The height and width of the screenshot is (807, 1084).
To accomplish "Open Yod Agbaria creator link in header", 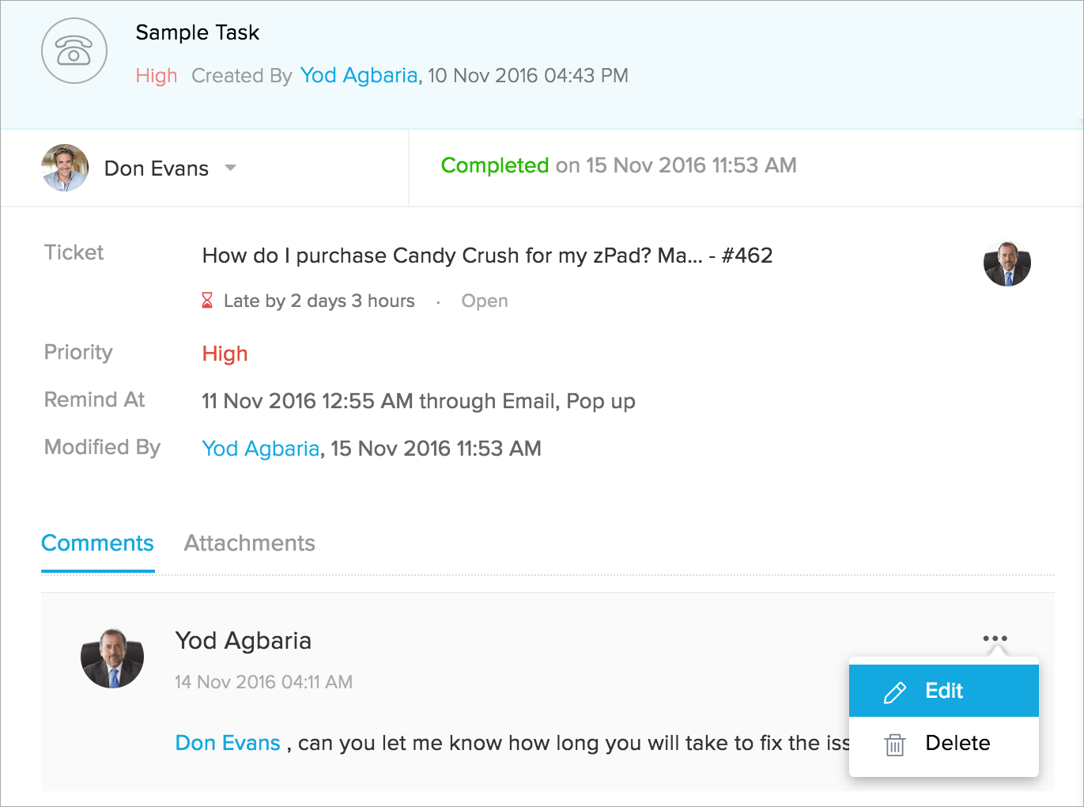I will pyautogui.click(x=358, y=75).
